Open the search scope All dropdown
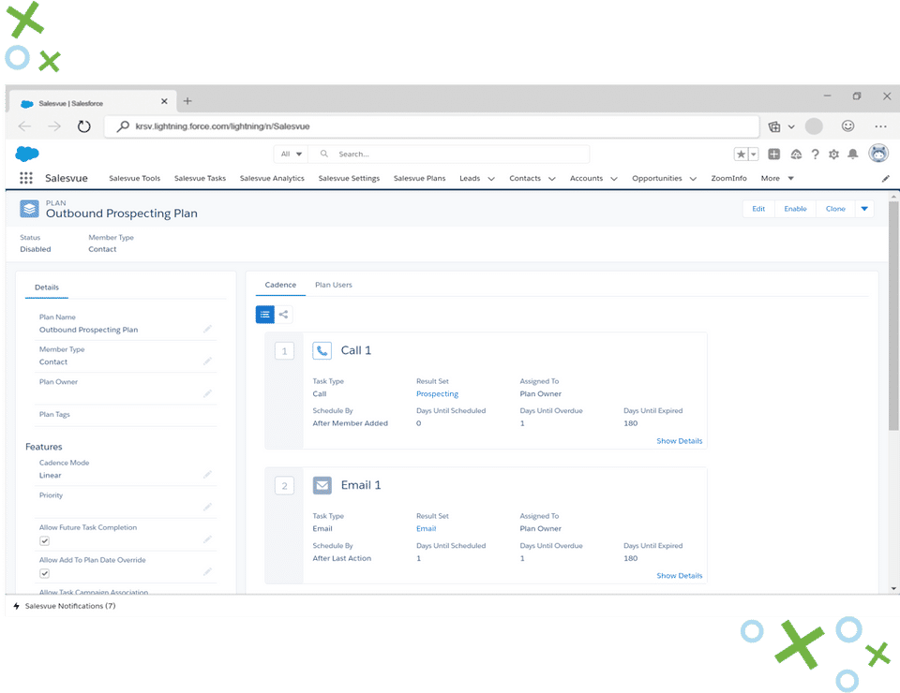The height and width of the screenshot is (693, 900). pos(291,155)
